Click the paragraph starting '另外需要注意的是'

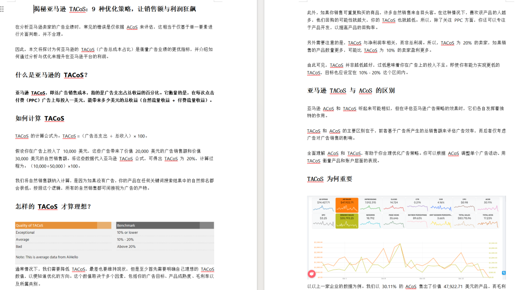[x=406, y=46]
